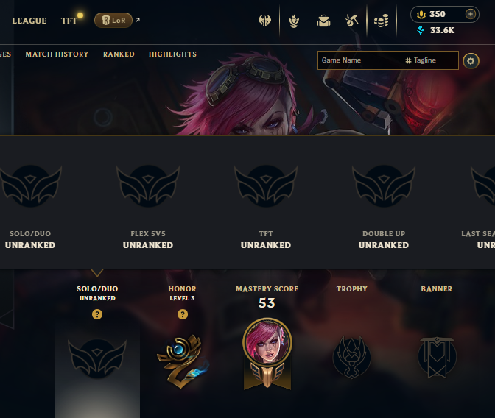495x418 pixels.
Task: Open the Crafting hammer icon
Action: point(351,21)
